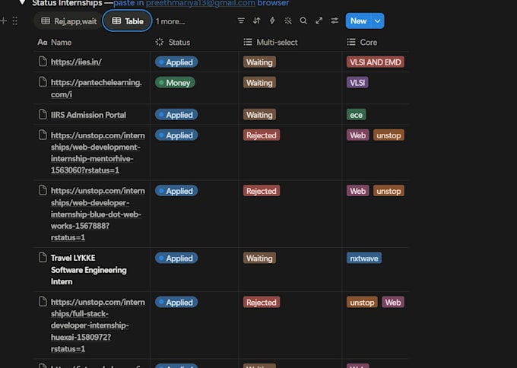Open the New button dropdown arrow

pos(378,21)
